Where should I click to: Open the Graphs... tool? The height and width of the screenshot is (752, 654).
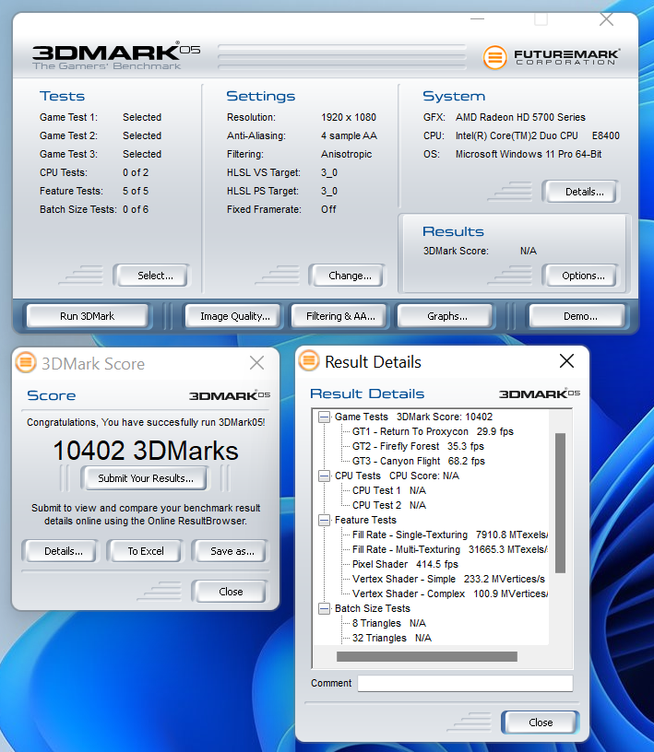[446, 316]
